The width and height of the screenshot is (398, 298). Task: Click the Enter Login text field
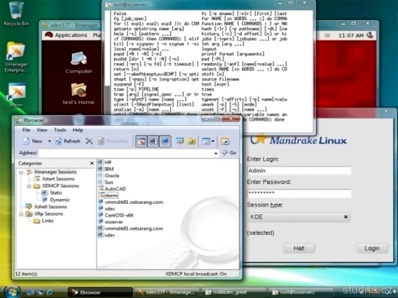pyautogui.click(x=298, y=171)
